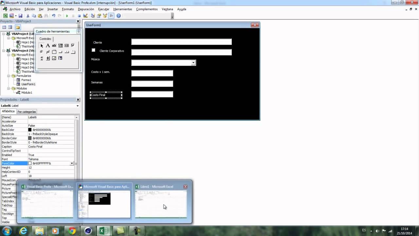Image resolution: width=419 pixels, height=236 pixels.
Task: Switch to the Por categorías tab
Action: click(27, 112)
